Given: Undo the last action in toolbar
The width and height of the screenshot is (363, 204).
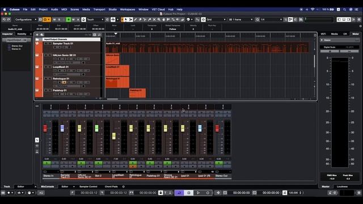Looking at the screenshot, I should [x=4, y=20].
